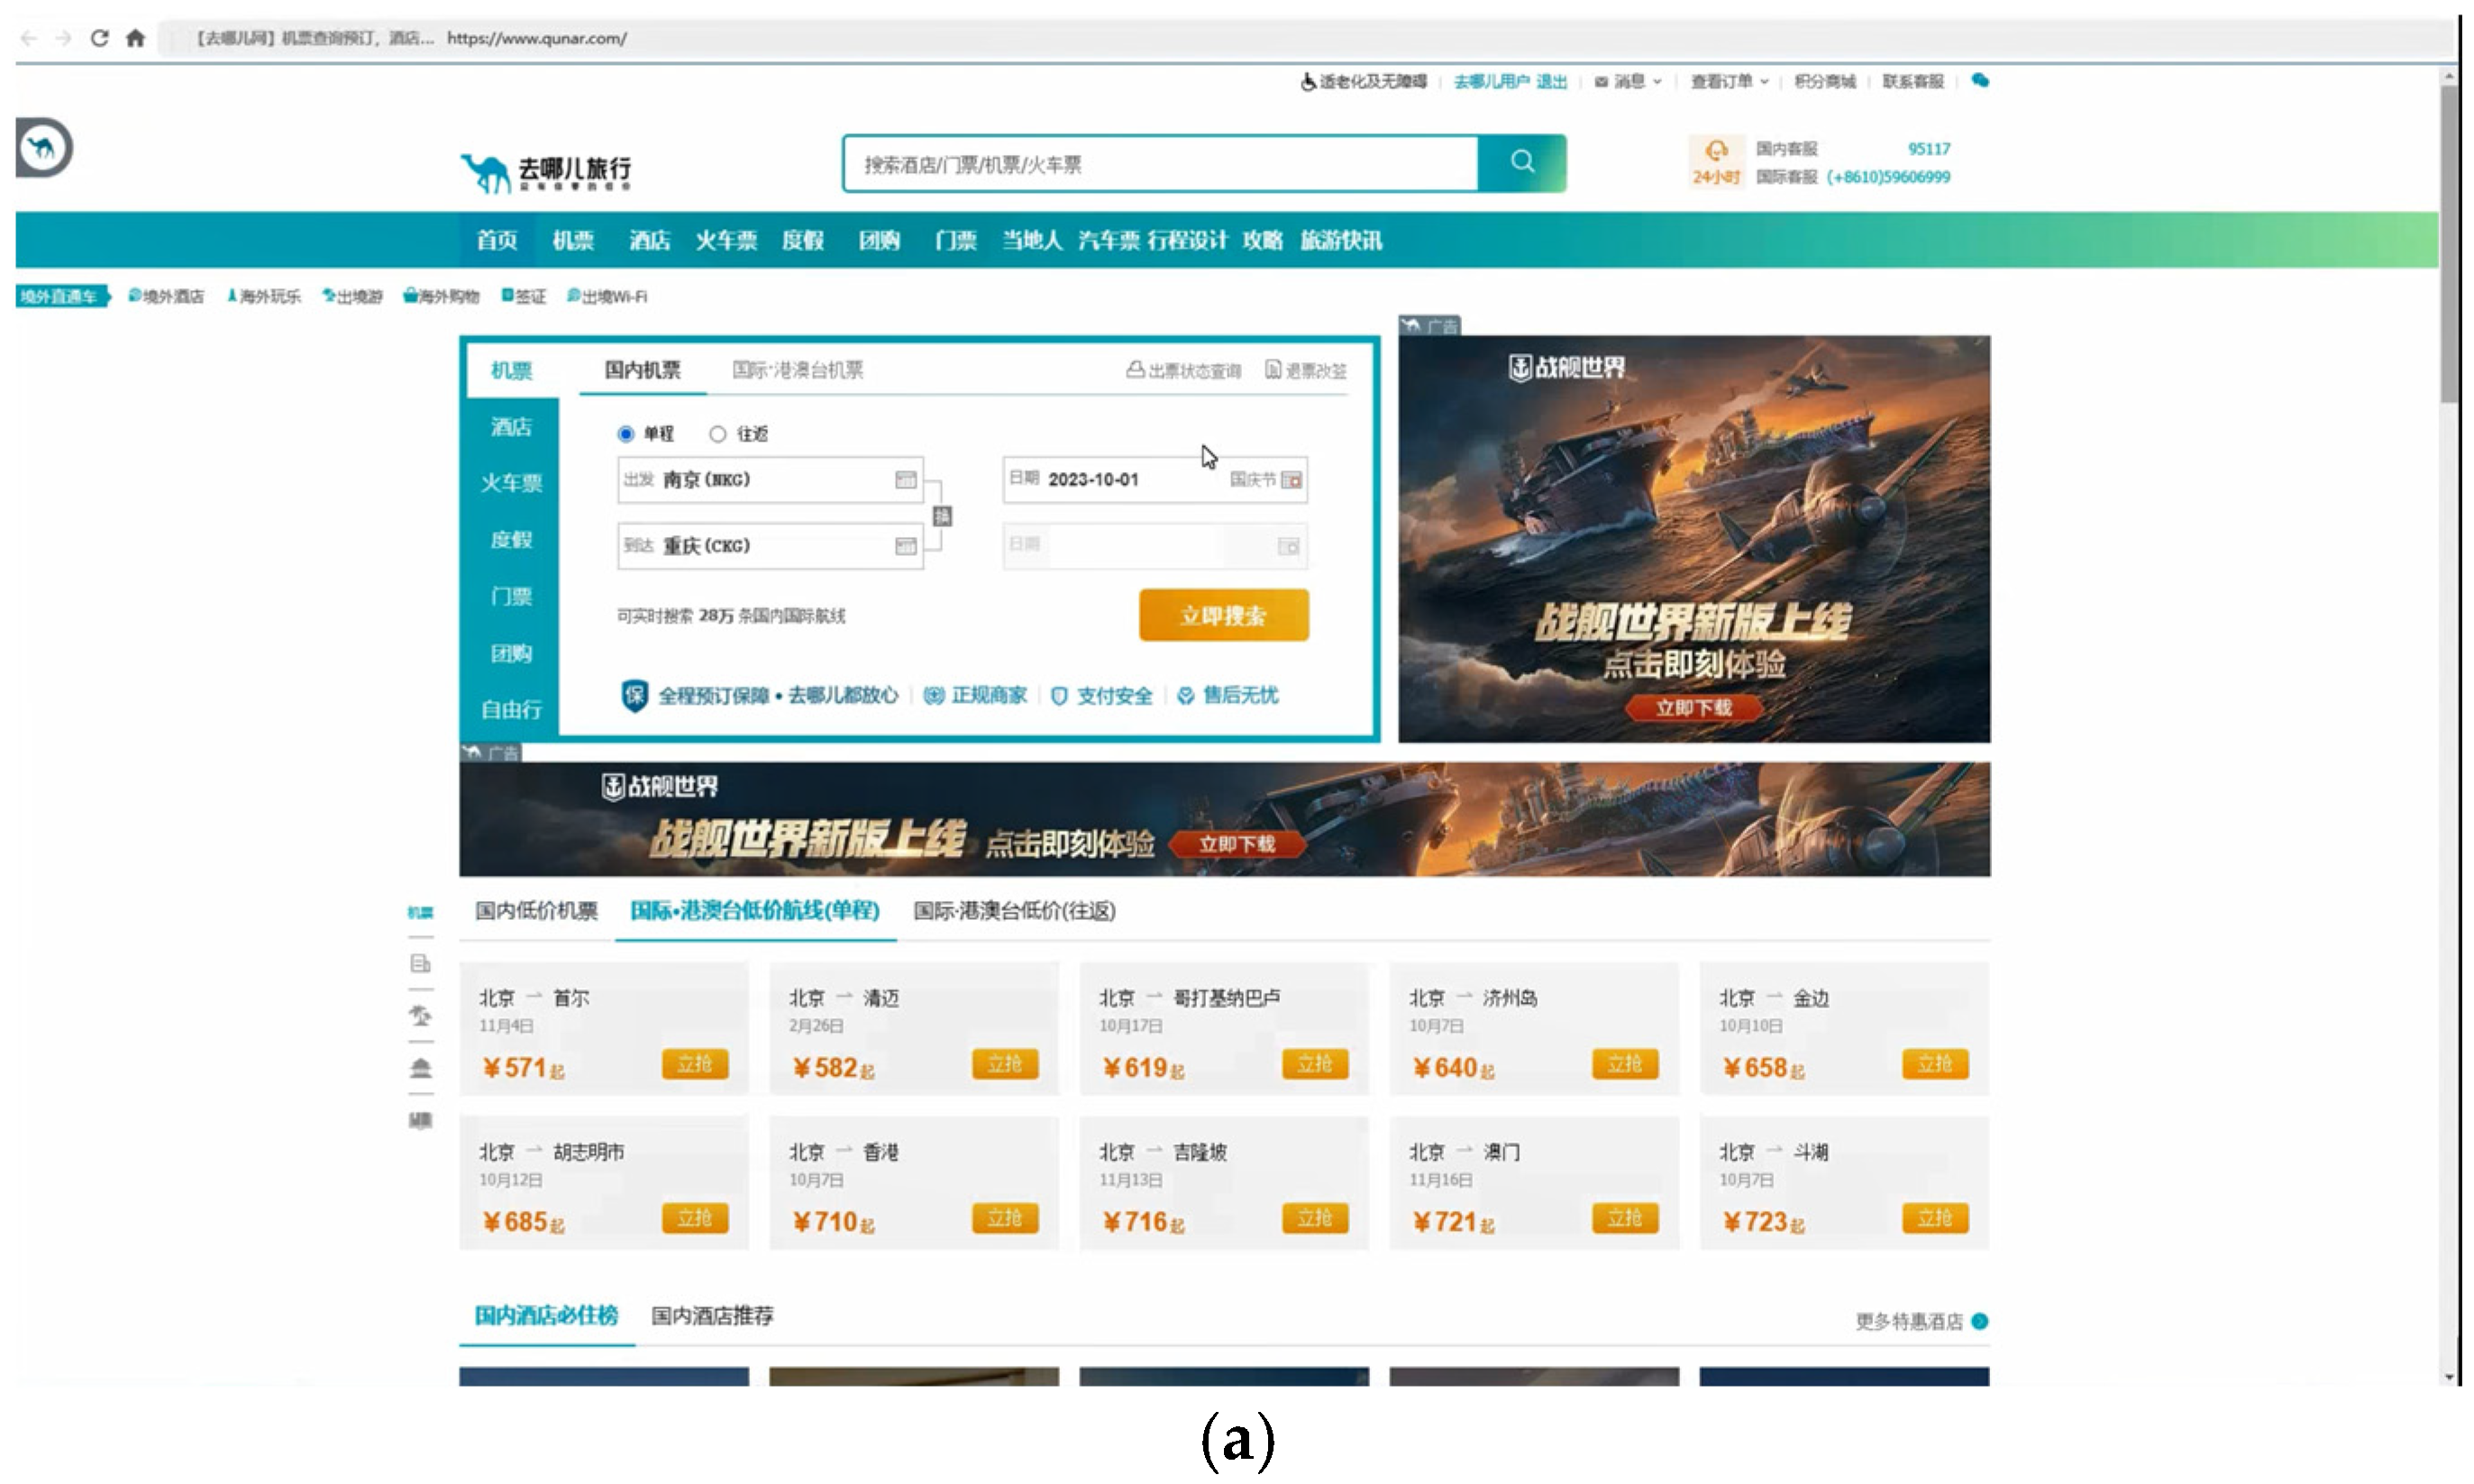
Task: Click the browser home icon
Action: pyautogui.click(x=136, y=38)
